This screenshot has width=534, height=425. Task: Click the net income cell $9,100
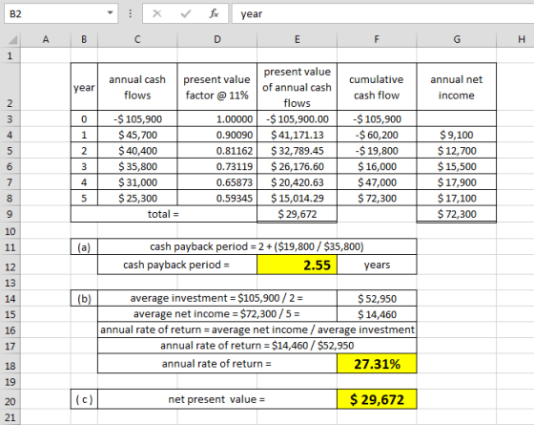(457, 135)
